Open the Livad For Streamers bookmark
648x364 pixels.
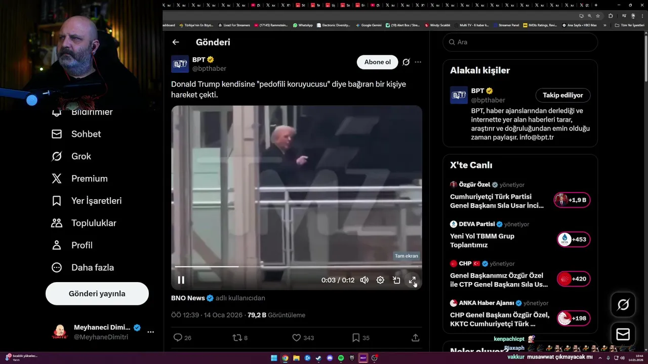coord(234,25)
